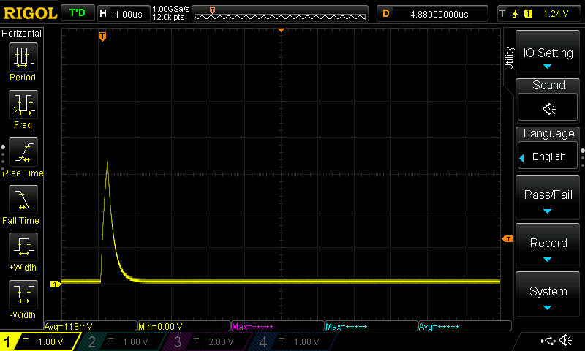Image resolution: width=585 pixels, height=351 pixels.
Task: Choose the Fall Time measurement icon
Action: tap(22, 201)
